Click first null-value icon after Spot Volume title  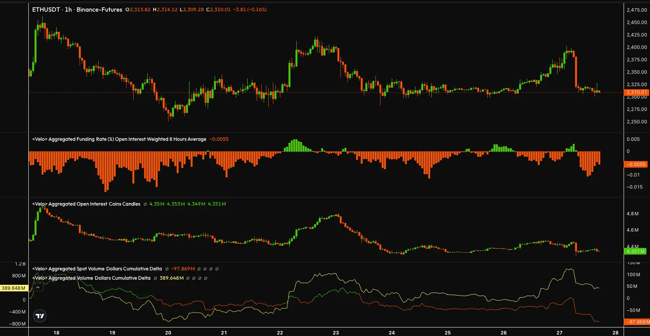(167, 269)
